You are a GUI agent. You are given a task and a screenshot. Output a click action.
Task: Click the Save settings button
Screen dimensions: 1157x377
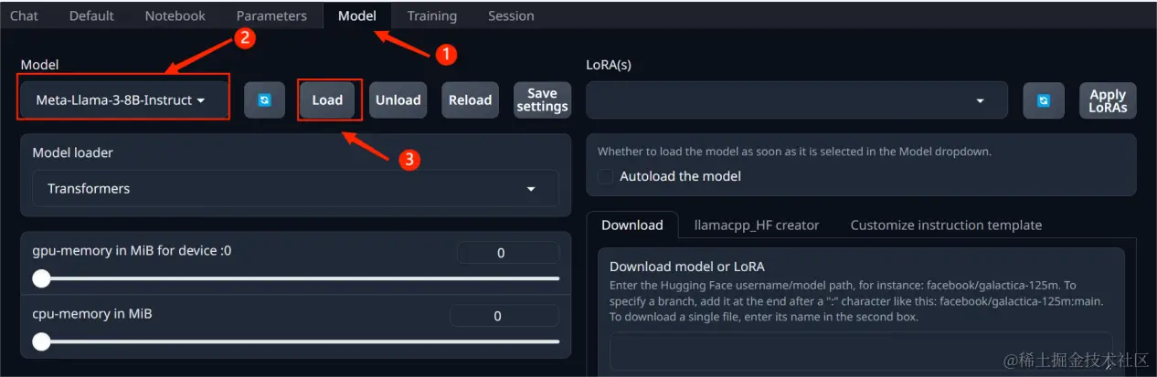(542, 100)
